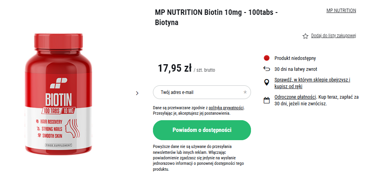Open the Biotin bottle product image
The width and height of the screenshot is (380, 184).
point(58,93)
